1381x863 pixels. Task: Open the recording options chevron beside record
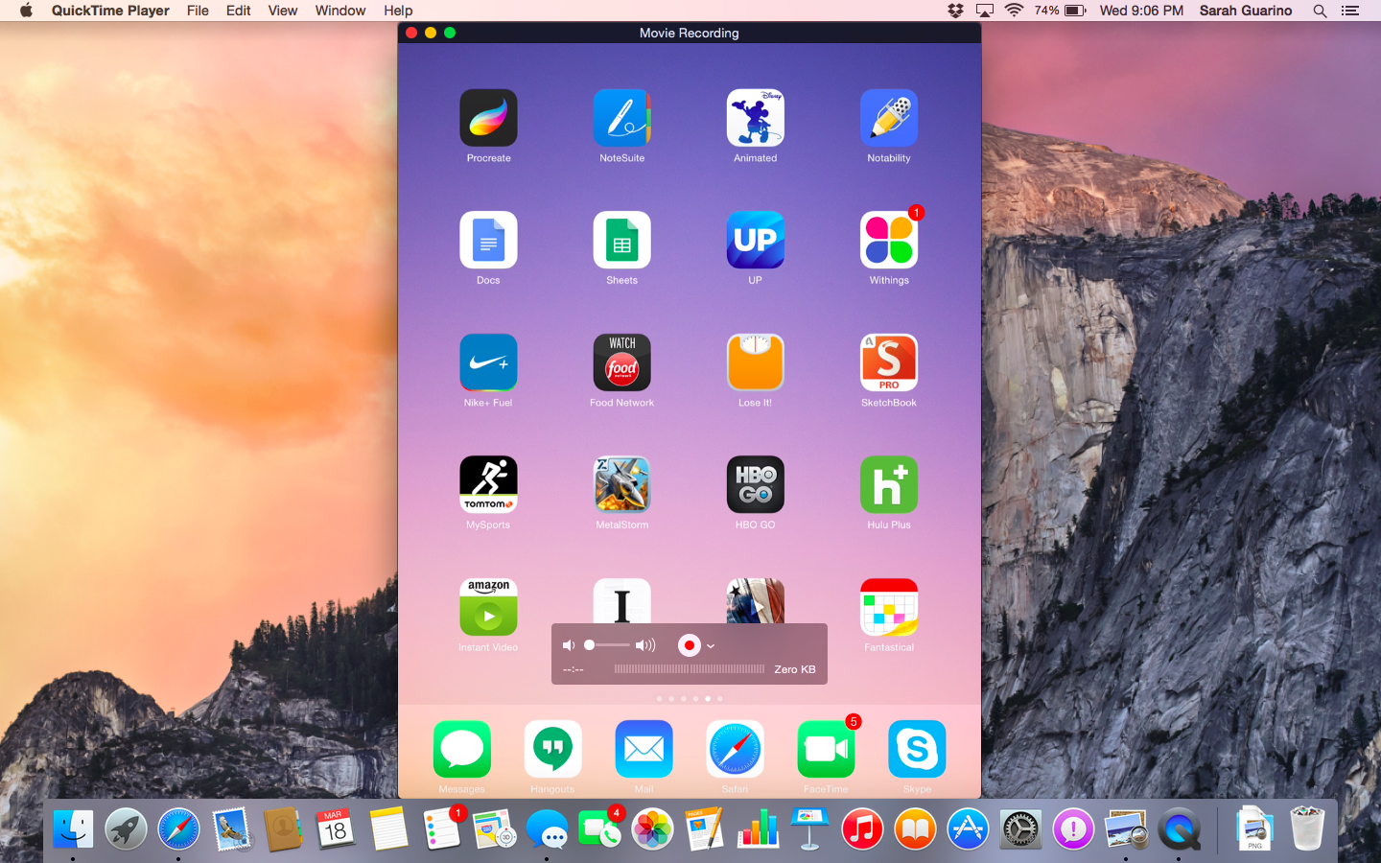tap(711, 646)
